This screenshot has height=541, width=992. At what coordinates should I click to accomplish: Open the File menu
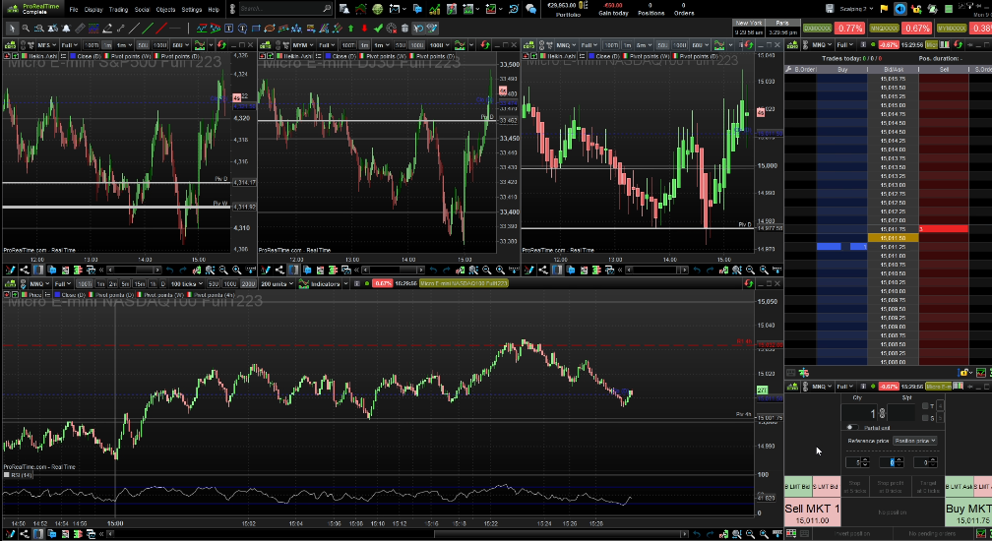pos(74,10)
